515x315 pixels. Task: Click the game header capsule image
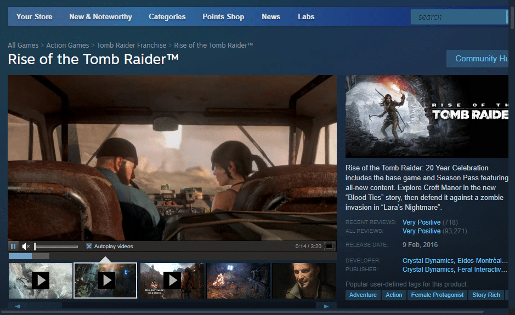pos(427,117)
